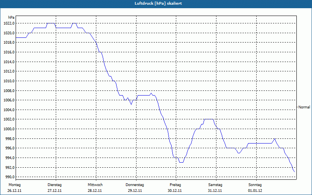Select the 'Freitag' day label
312x195 pixels.
[x=175, y=185]
